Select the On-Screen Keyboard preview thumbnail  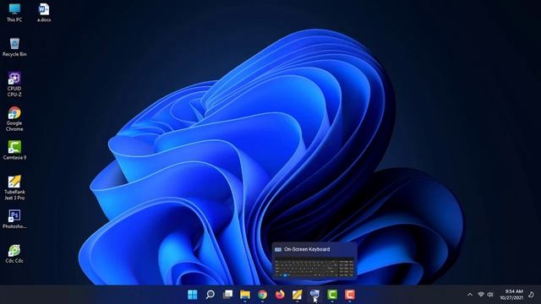(314, 268)
